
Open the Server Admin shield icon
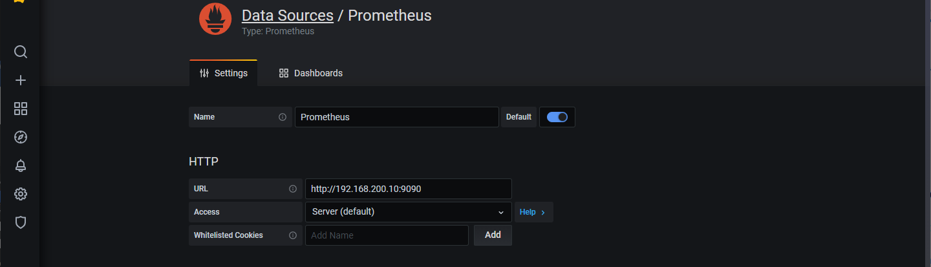[21, 222]
